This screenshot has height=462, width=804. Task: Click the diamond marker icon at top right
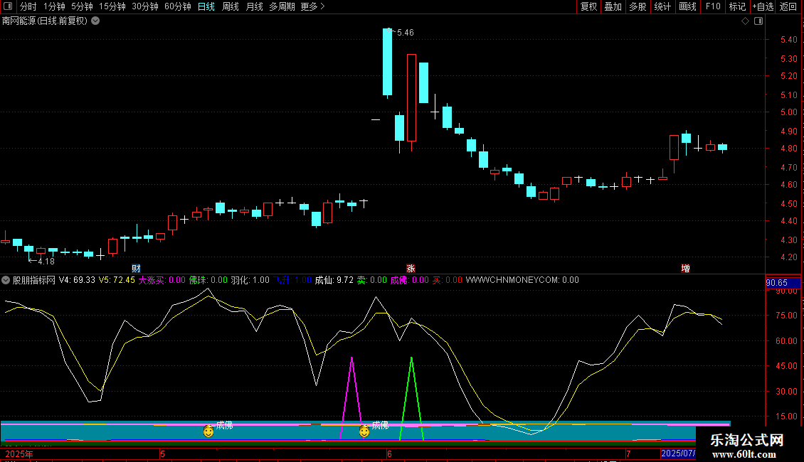[745, 21]
